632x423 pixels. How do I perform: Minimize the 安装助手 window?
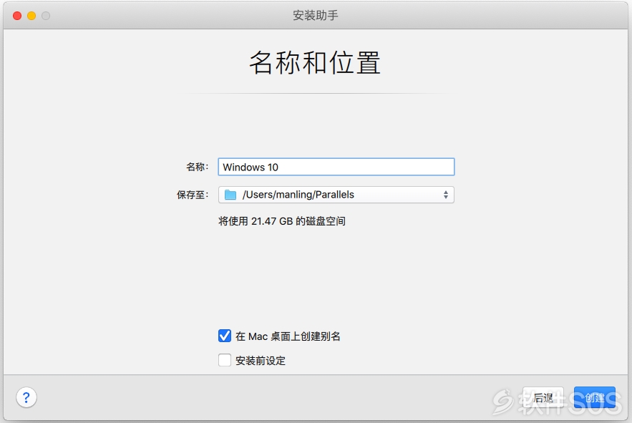[31, 15]
